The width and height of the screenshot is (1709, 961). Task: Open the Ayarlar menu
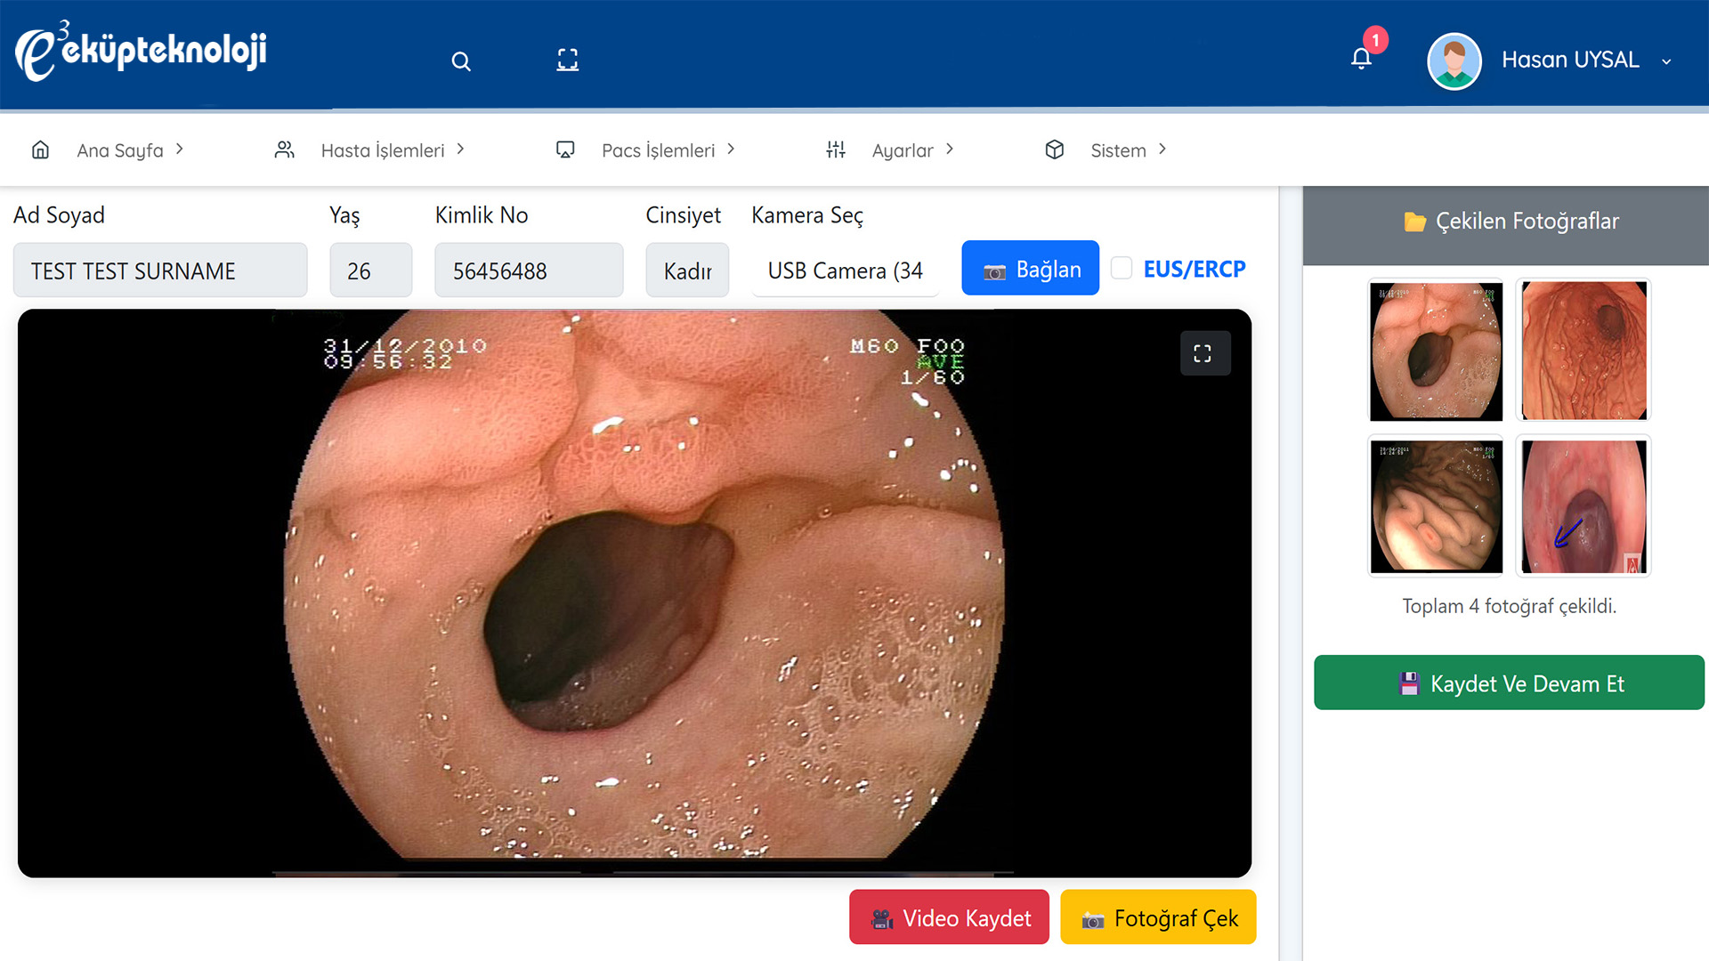click(x=903, y=150)
